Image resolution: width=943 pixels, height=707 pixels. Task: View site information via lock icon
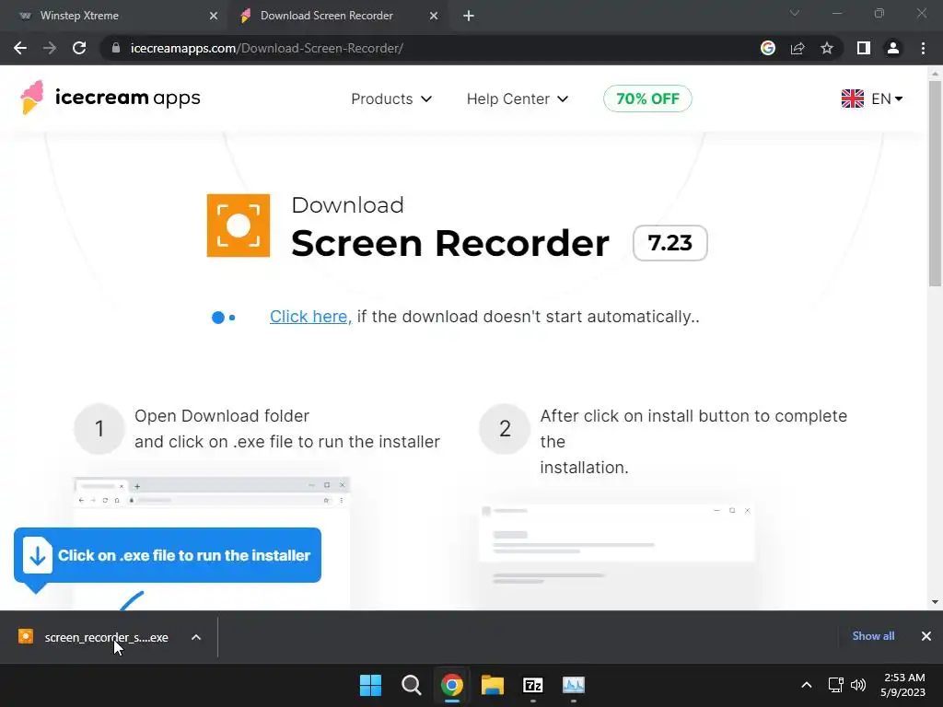pyautogui.click(x=116, y=48)
